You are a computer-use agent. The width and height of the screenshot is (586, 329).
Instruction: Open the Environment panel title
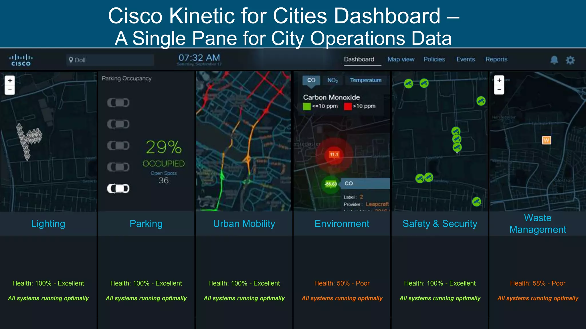[342, 224]
